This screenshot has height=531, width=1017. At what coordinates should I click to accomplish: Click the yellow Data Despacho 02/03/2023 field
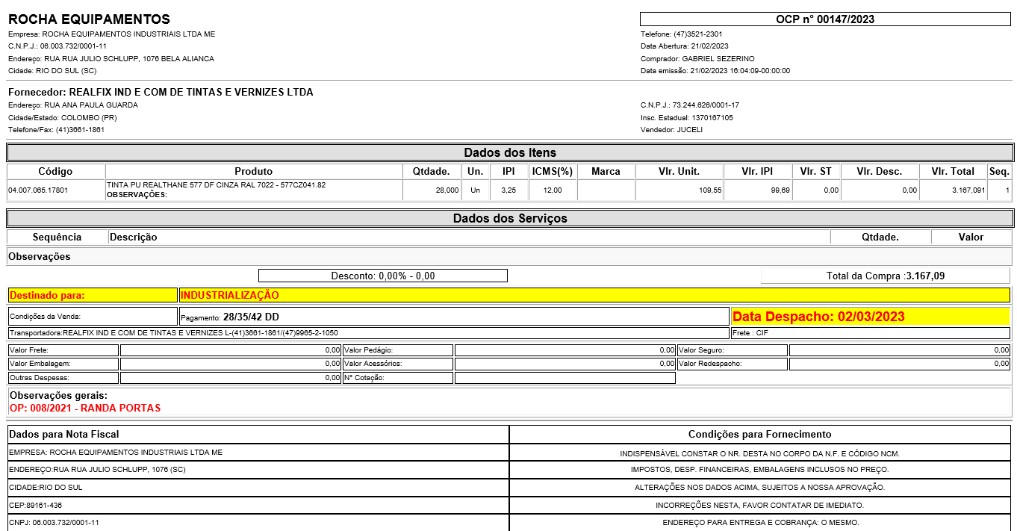click(870, 317)
